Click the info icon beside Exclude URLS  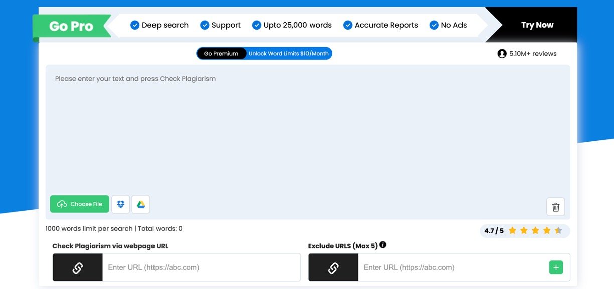click(x=383, y=245)
